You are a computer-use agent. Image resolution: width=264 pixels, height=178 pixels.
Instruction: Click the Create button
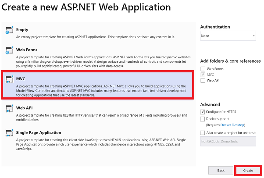(248, 171)
